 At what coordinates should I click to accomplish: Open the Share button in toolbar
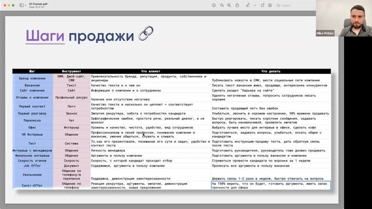click(237, 5)
